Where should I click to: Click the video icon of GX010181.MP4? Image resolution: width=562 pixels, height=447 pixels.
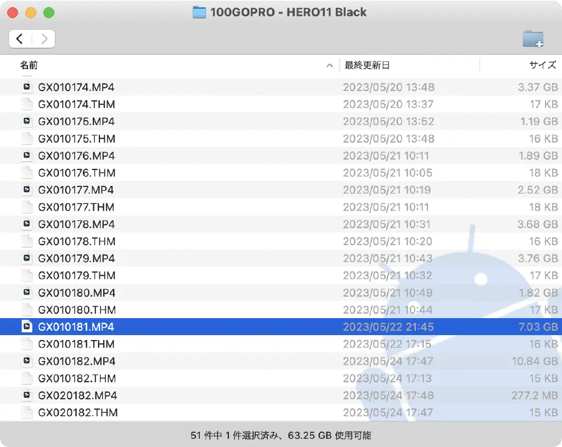point(27,327)
